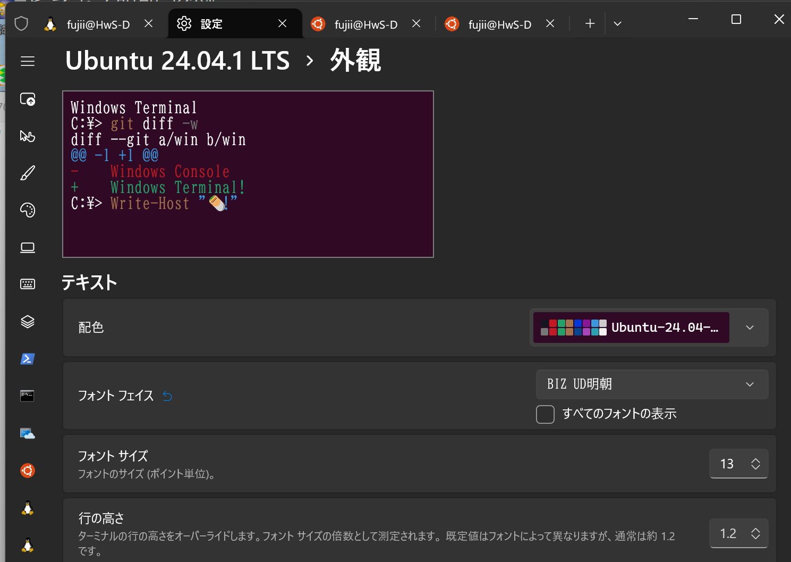Maximize the Terminal window
Viewport: 791px width, 562px height.
pyautogui.click(x=736, y=19)
